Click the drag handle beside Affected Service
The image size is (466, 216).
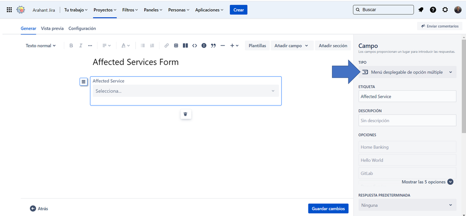[83, 82]
